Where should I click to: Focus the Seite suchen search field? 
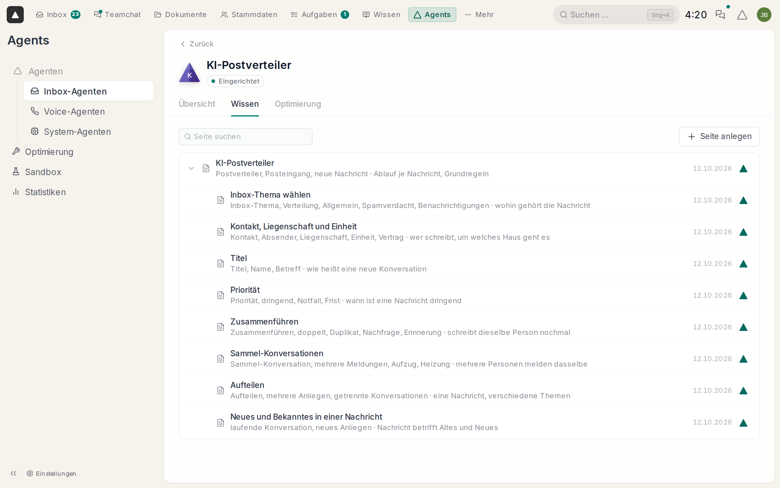tap(246, 137)
